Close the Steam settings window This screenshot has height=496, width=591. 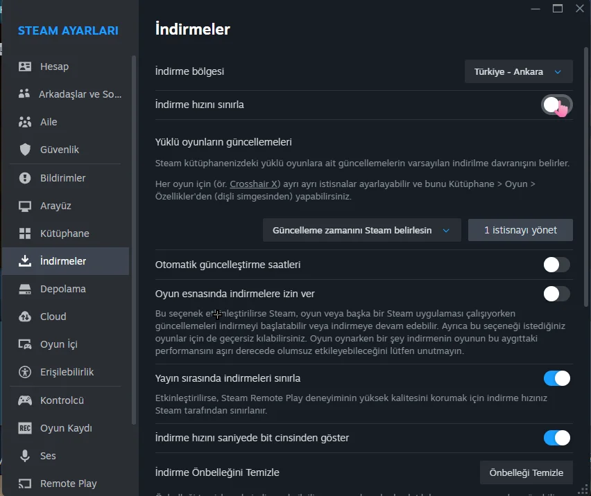[x=580, y=8]
